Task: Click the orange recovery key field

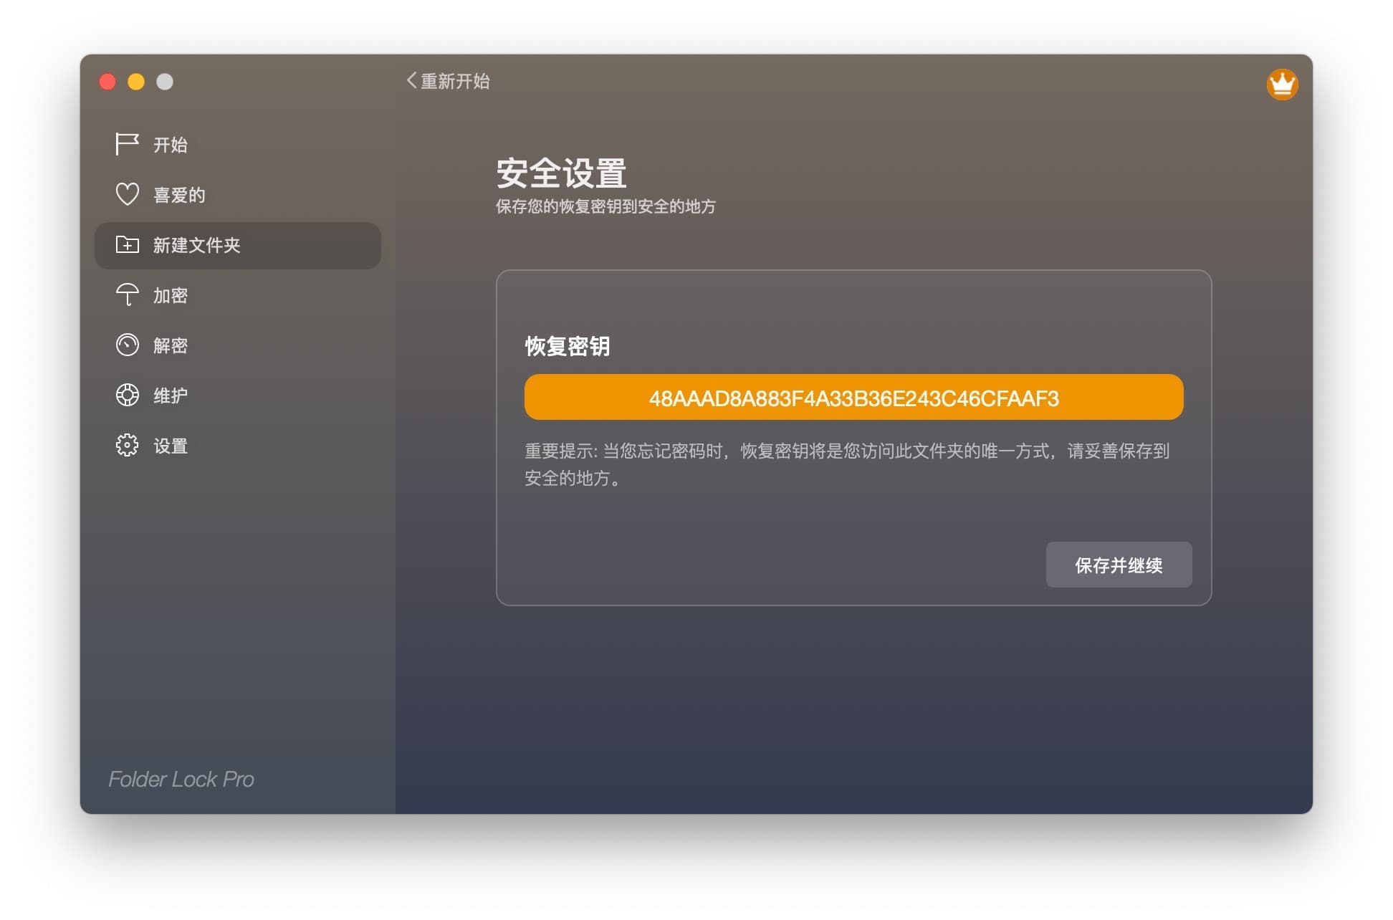Action: tap(853, 397)
